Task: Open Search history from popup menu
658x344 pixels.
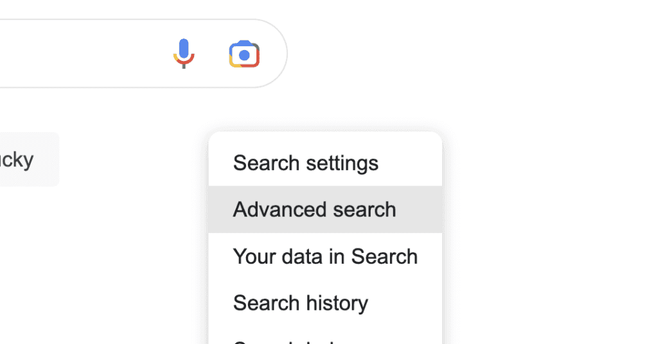Action: pos(325,303)
